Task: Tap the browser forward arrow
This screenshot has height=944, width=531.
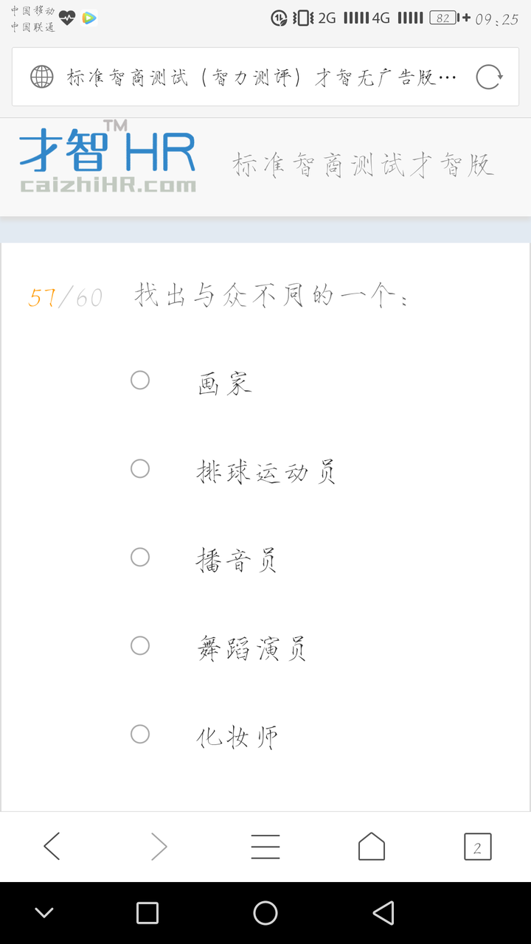Action: point(159,847)
